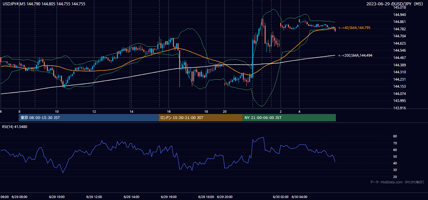Click the 2023-06-29 のUSD/JPY（M5） chart title
The width and height of the screenshot is (428, 200).
point(395,4)
